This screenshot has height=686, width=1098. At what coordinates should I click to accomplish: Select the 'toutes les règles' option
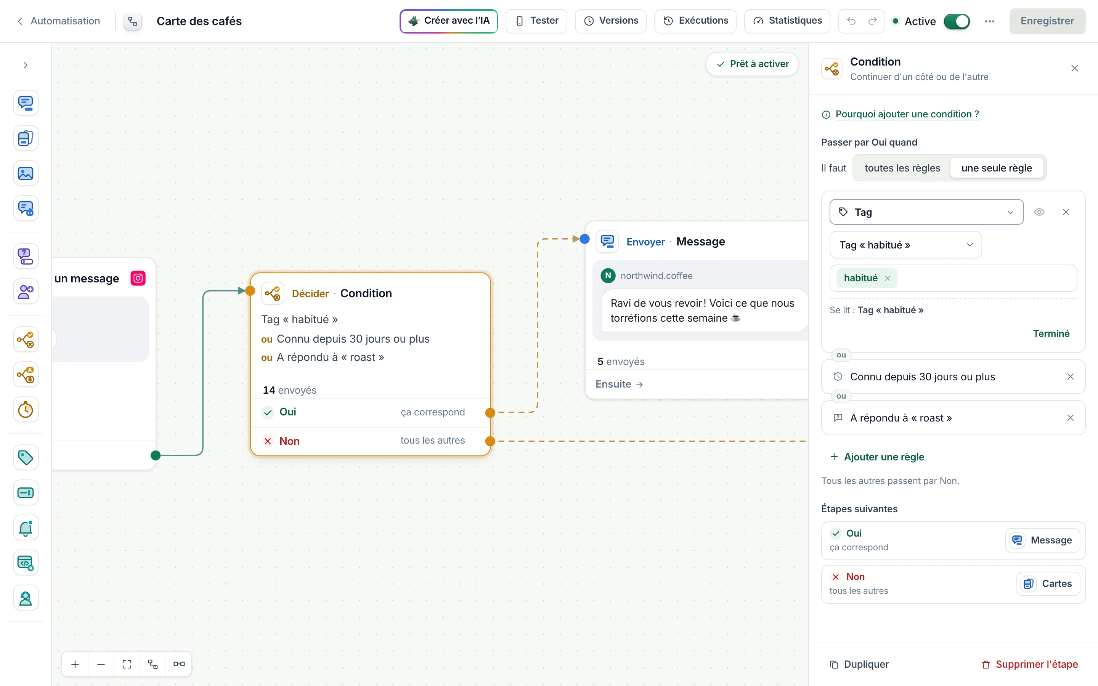(902, 168)
